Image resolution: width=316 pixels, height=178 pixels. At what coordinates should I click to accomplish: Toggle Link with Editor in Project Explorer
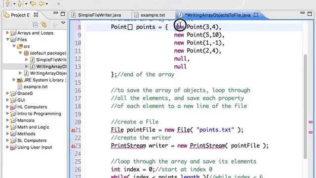coord(44,25)
